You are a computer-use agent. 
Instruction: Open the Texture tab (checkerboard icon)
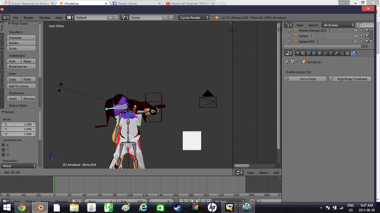(347, 53)
